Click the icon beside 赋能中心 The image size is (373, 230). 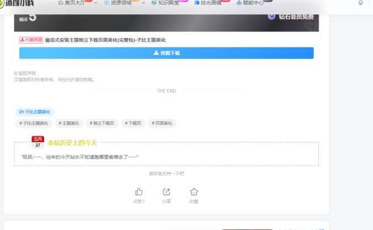239,3
